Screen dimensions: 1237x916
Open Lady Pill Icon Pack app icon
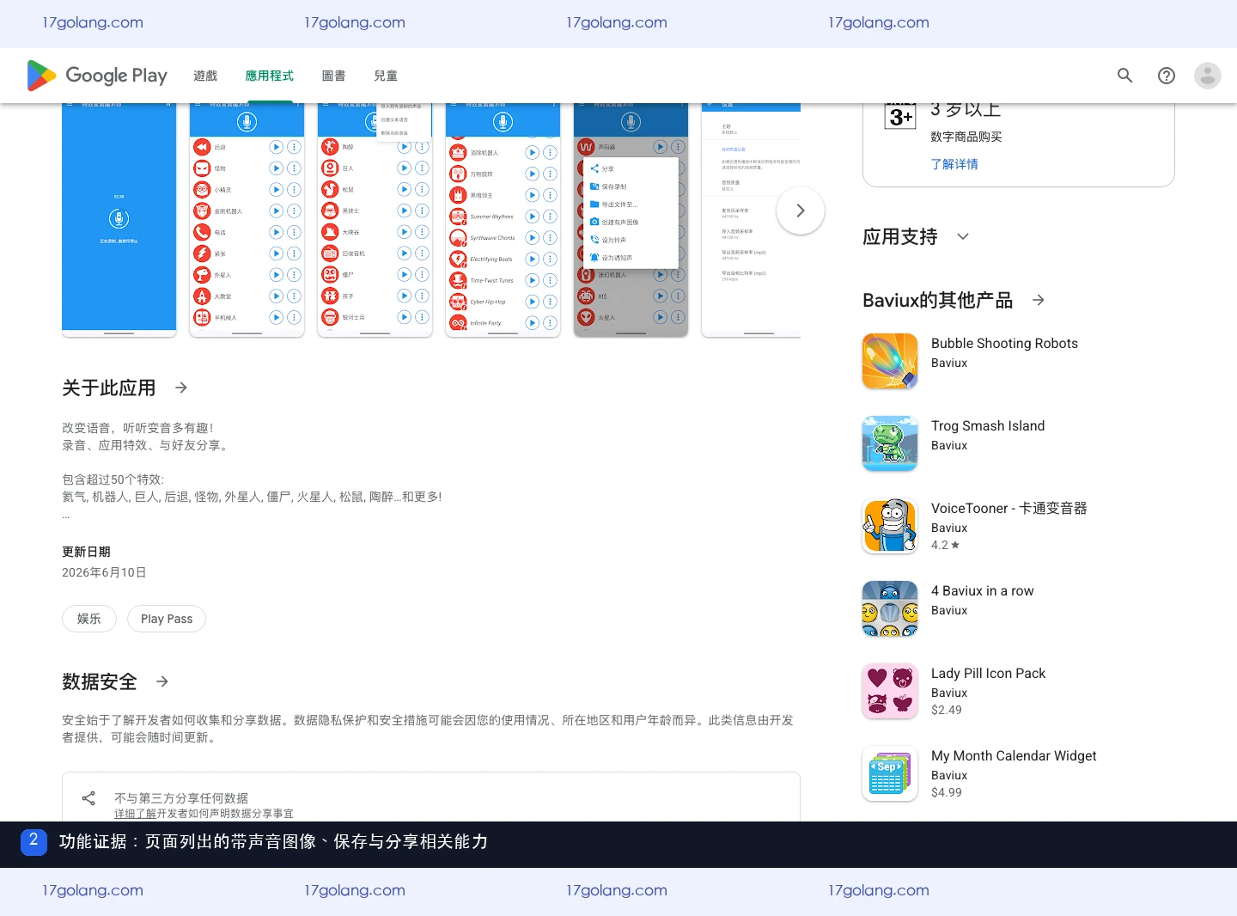pyautogui.click(x=890, y=691)
